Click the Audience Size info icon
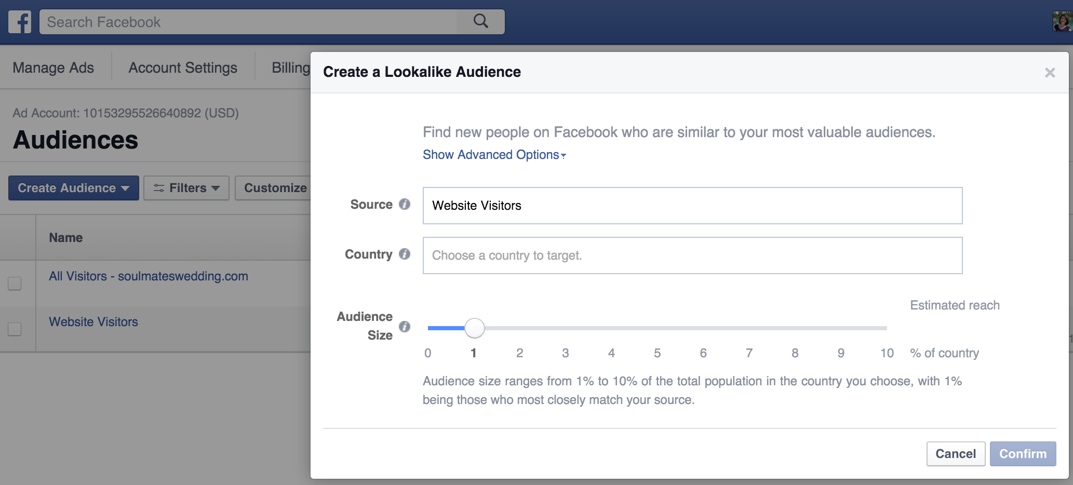The height and width of the screenshot is (485, 1073). 405,326
